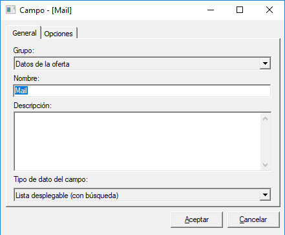
Task: Expand the Grupo dropdown arrow
Action: point(265,63)
